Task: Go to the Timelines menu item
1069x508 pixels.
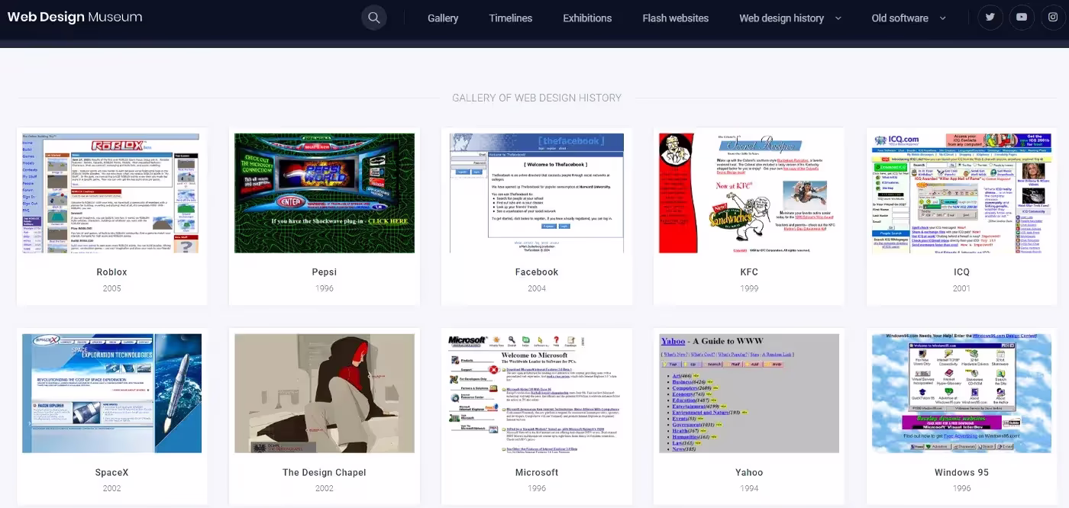Action: [x=511, y=18]
